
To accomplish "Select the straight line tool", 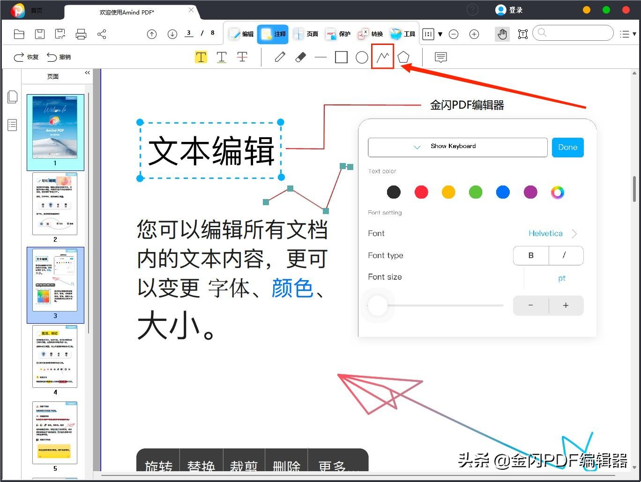I will point(321,57).
